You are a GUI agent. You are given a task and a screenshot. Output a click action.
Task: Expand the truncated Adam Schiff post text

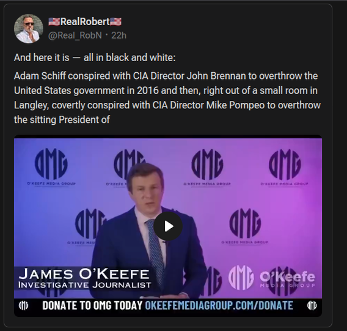167,98
